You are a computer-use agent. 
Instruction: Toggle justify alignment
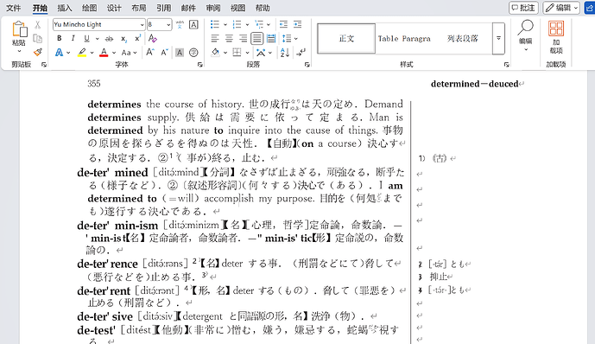coord(256,38)
